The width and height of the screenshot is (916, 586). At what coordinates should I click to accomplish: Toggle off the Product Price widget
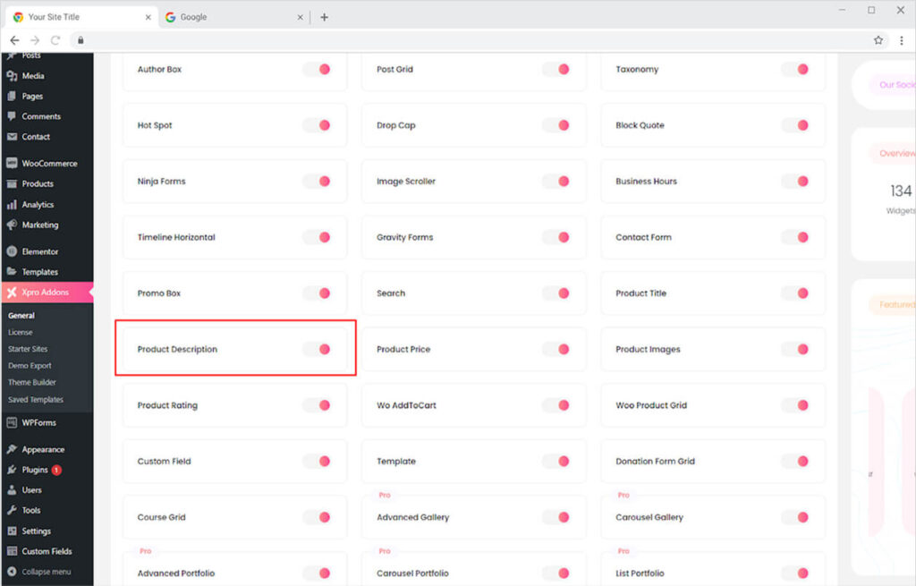tap(556, 350)
